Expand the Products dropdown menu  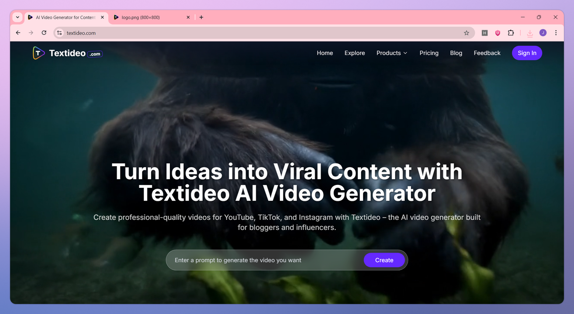tap(392, 53)
